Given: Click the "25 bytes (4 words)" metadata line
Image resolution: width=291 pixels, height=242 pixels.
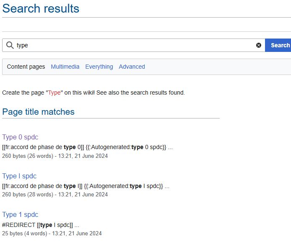Looking at the screenshot, I should [52, 233].
